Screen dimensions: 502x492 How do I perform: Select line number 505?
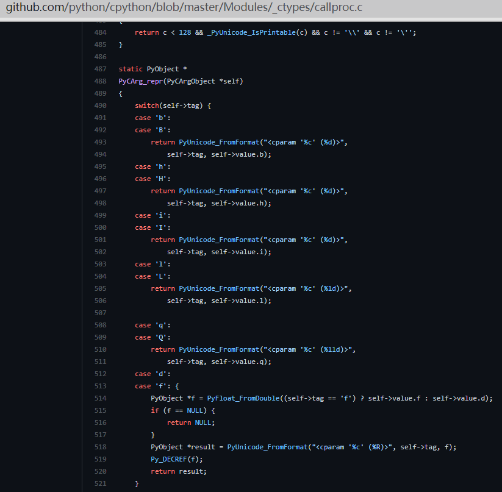tap(100, 288)
